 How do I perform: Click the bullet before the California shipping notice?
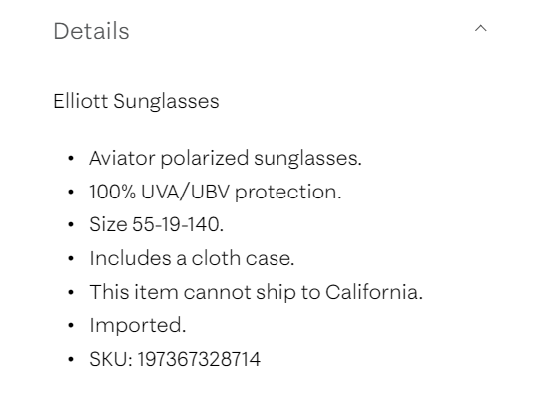71,293
